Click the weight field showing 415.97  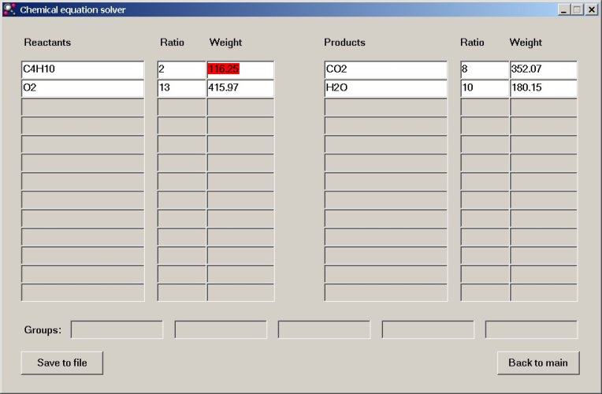[x=241, y=88]
